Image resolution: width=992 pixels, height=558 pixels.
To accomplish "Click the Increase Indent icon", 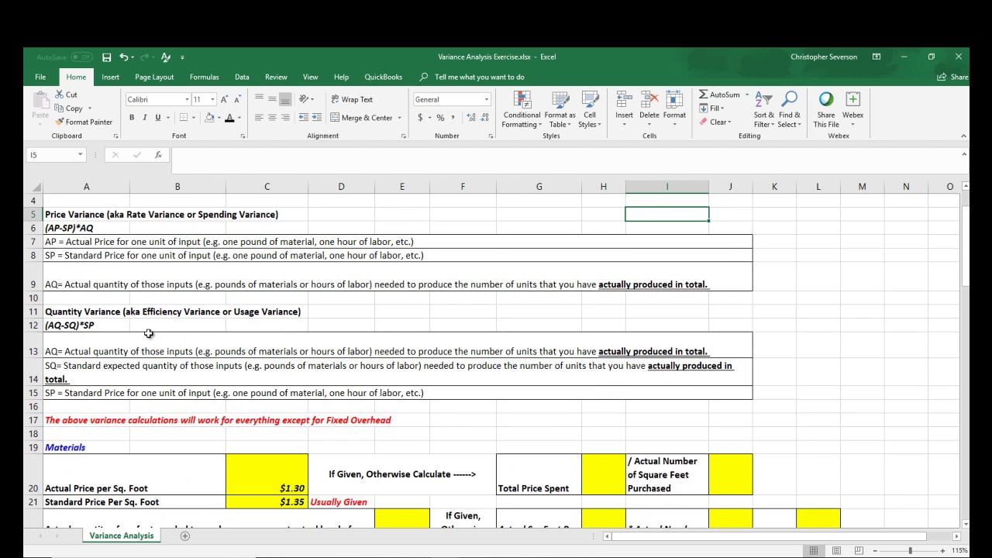I will (317, 118).
